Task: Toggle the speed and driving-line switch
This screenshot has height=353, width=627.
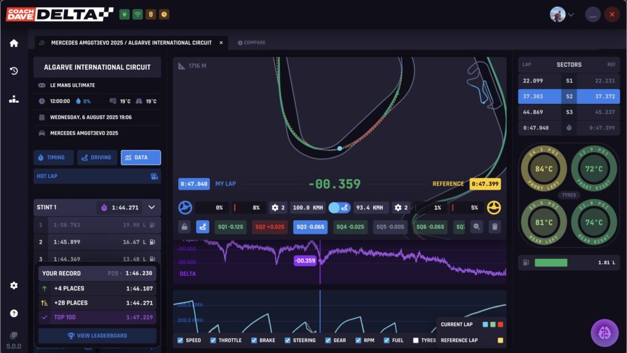Action: click(339, 208)
